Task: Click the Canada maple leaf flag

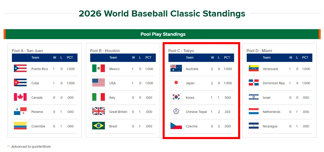Action: 20,97
